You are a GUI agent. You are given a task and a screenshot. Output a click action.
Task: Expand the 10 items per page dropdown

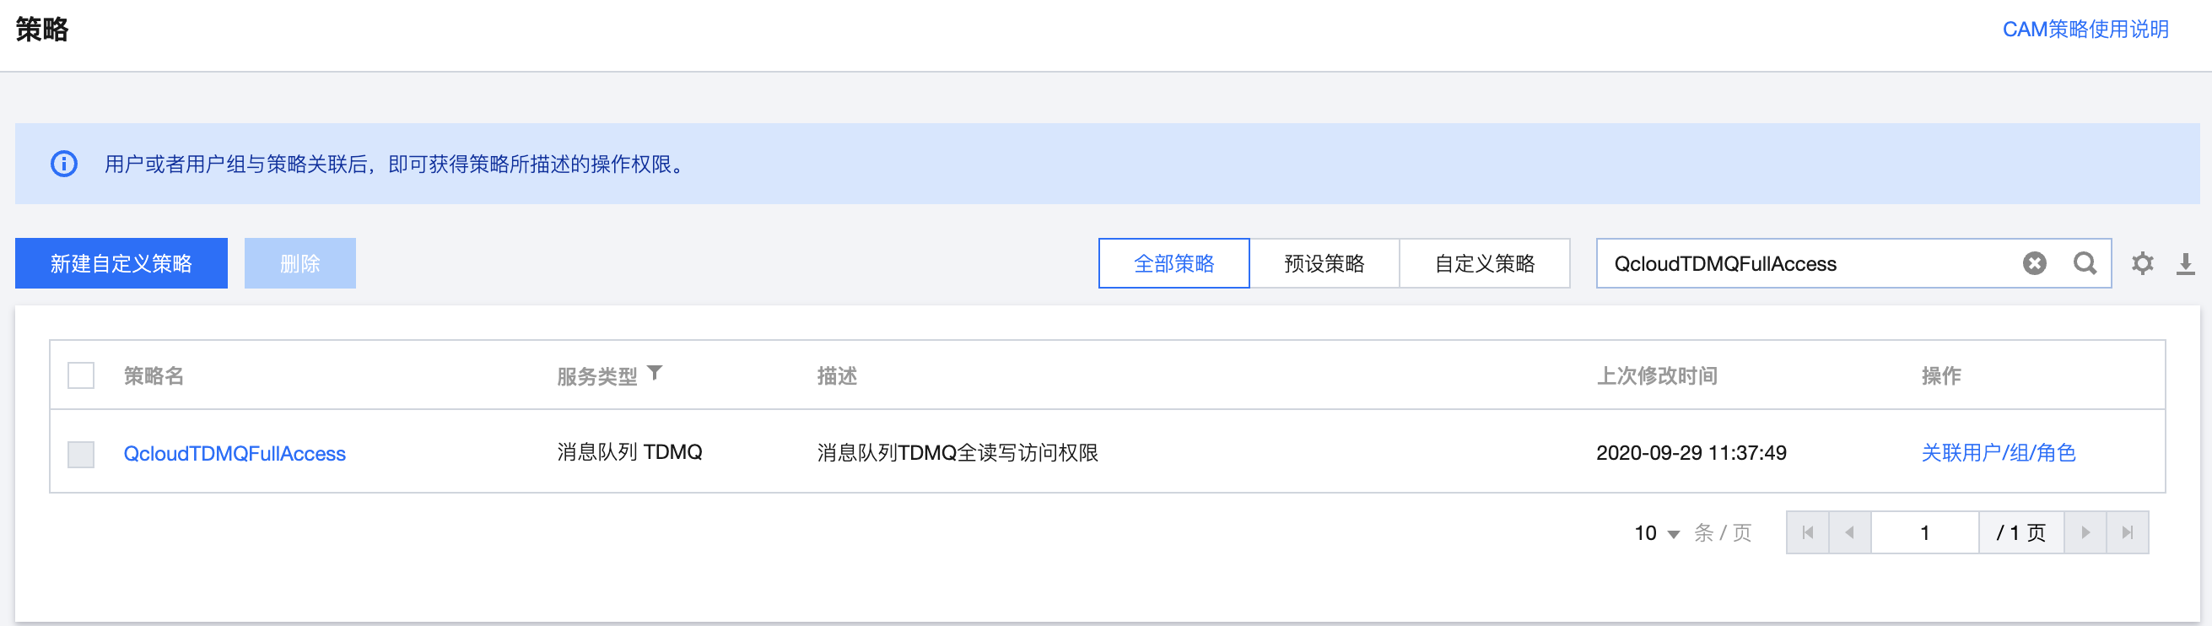[x=1656, y=533]
